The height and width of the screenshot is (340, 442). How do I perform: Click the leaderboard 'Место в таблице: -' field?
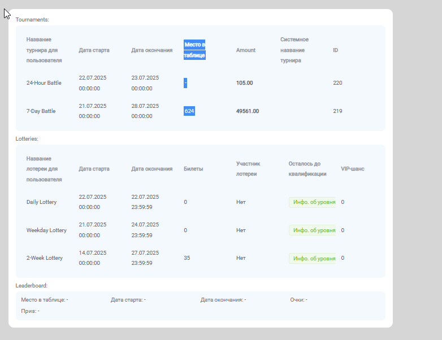(x=45, y=300)
